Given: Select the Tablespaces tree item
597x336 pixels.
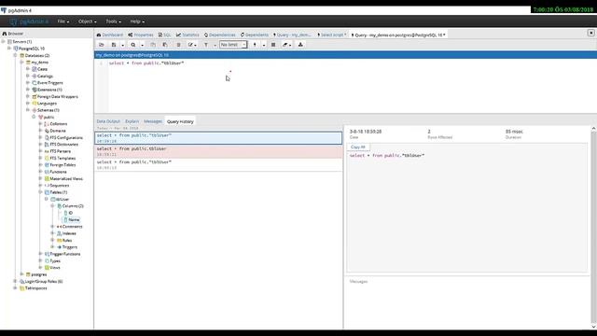Looking at the screenshot, I should click(x=36, y=288).
